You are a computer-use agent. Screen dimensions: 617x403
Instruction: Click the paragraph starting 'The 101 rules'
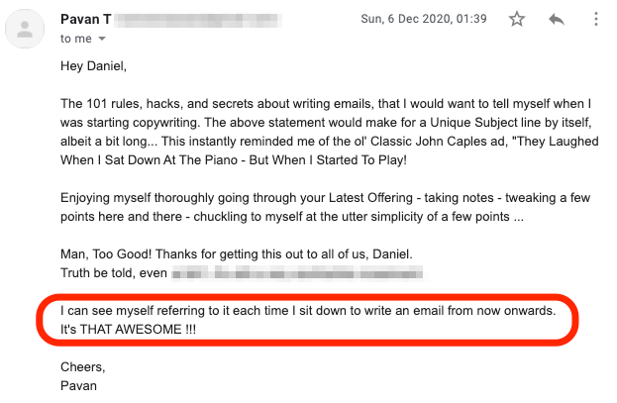(330, 132)
